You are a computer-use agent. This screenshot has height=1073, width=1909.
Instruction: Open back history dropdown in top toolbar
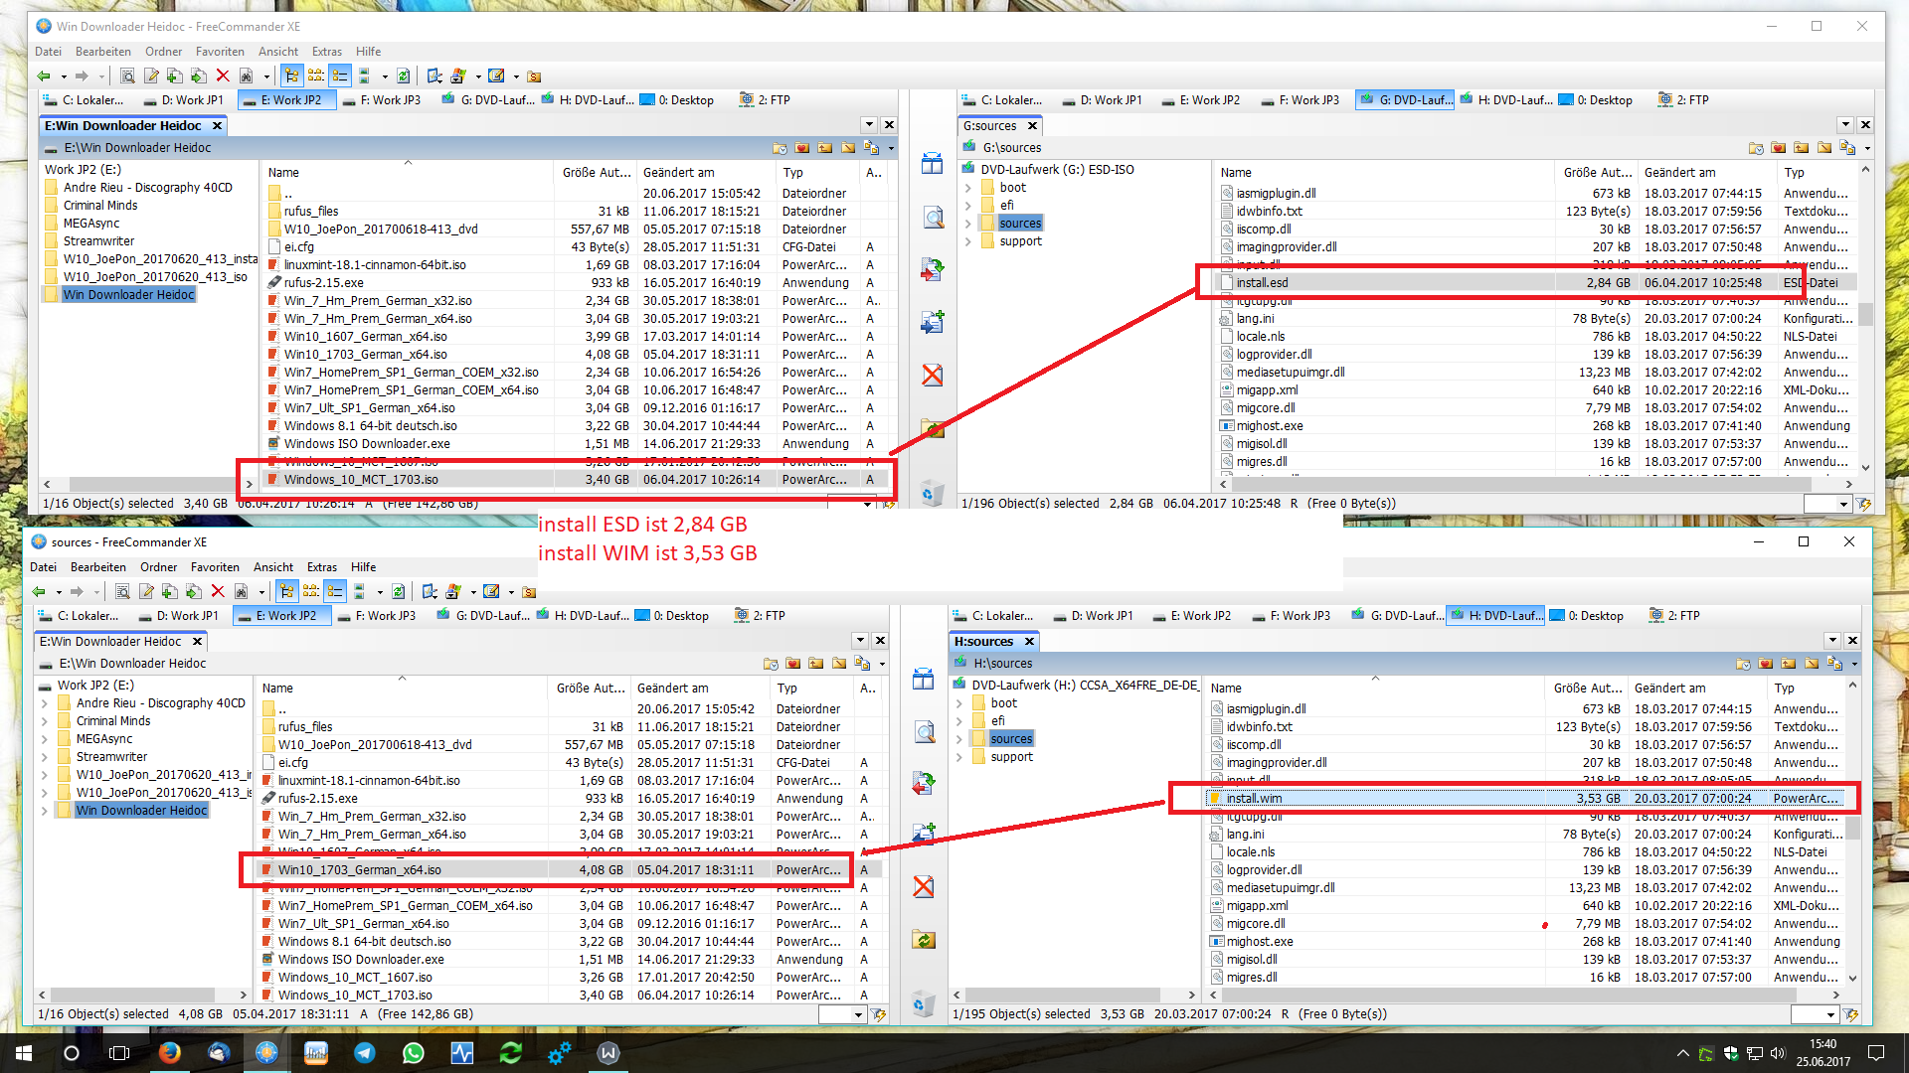[x=64, y=77]
